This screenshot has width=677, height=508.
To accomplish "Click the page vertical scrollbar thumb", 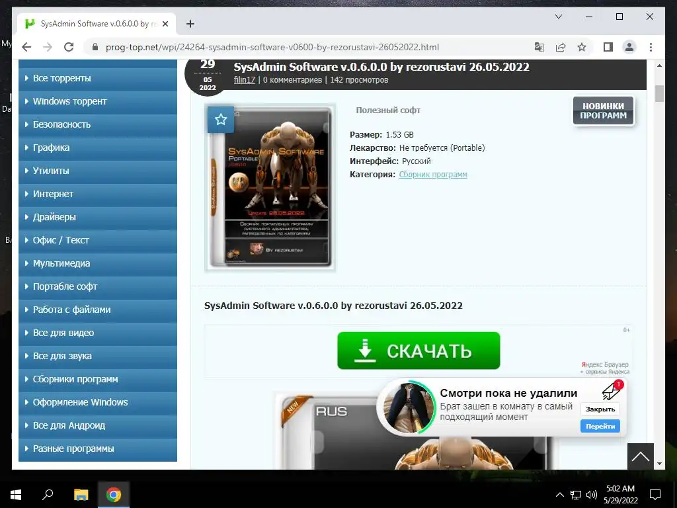I will [659, 93].
